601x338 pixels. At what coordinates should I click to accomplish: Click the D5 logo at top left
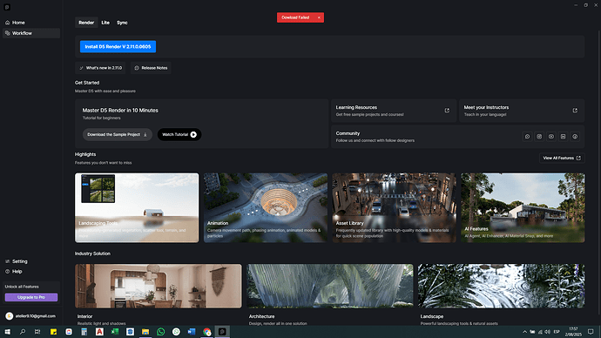click(x=7, y=7)
